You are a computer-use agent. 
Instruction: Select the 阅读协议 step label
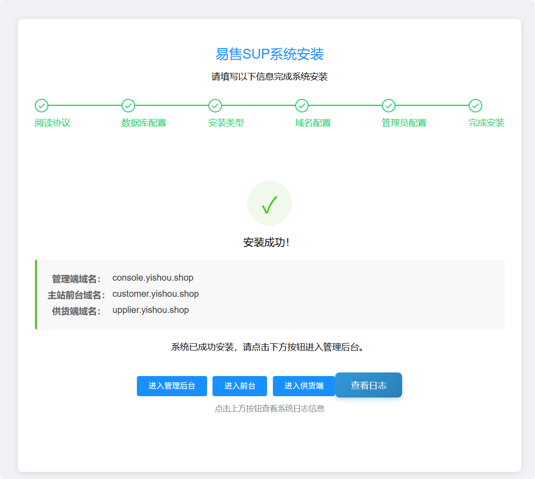pyautogui.click(x=53, y=123)
